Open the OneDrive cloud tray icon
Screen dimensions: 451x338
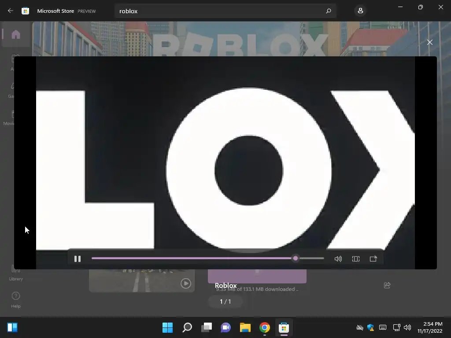click(360, 327)
